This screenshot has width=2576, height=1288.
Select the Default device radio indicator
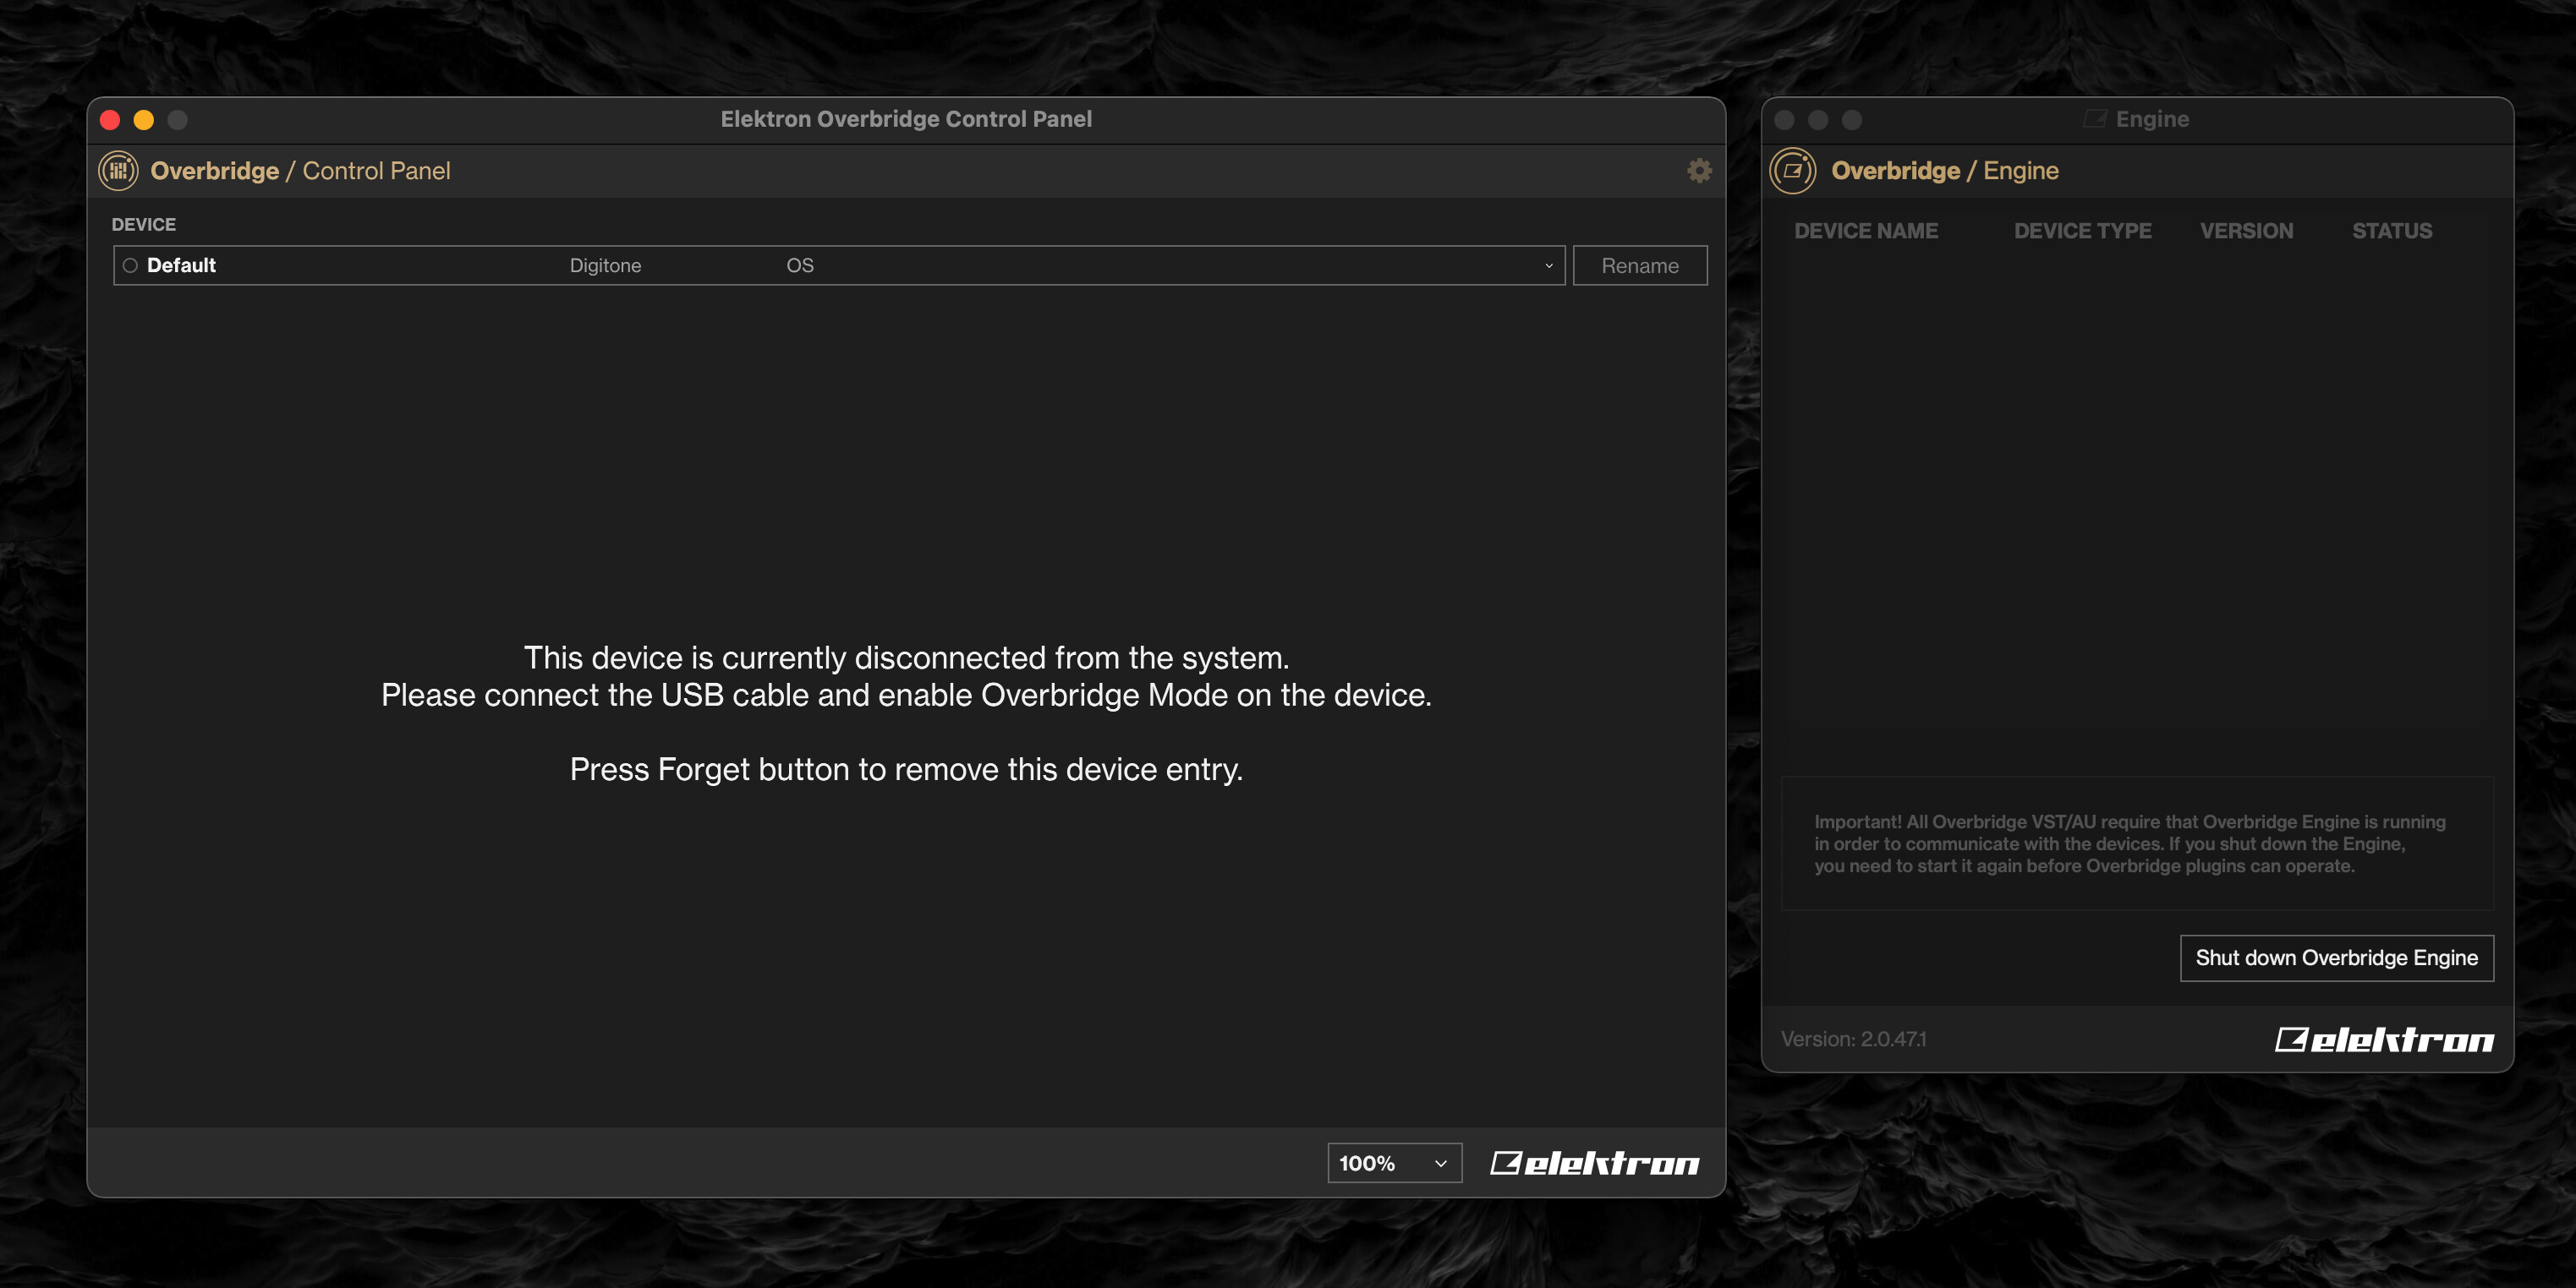[130, 265]
